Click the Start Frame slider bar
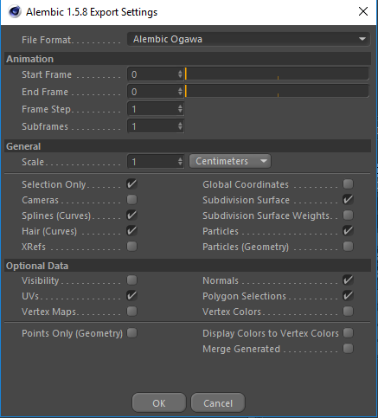Viewport: 378px width, 418px height. (277, 74)
